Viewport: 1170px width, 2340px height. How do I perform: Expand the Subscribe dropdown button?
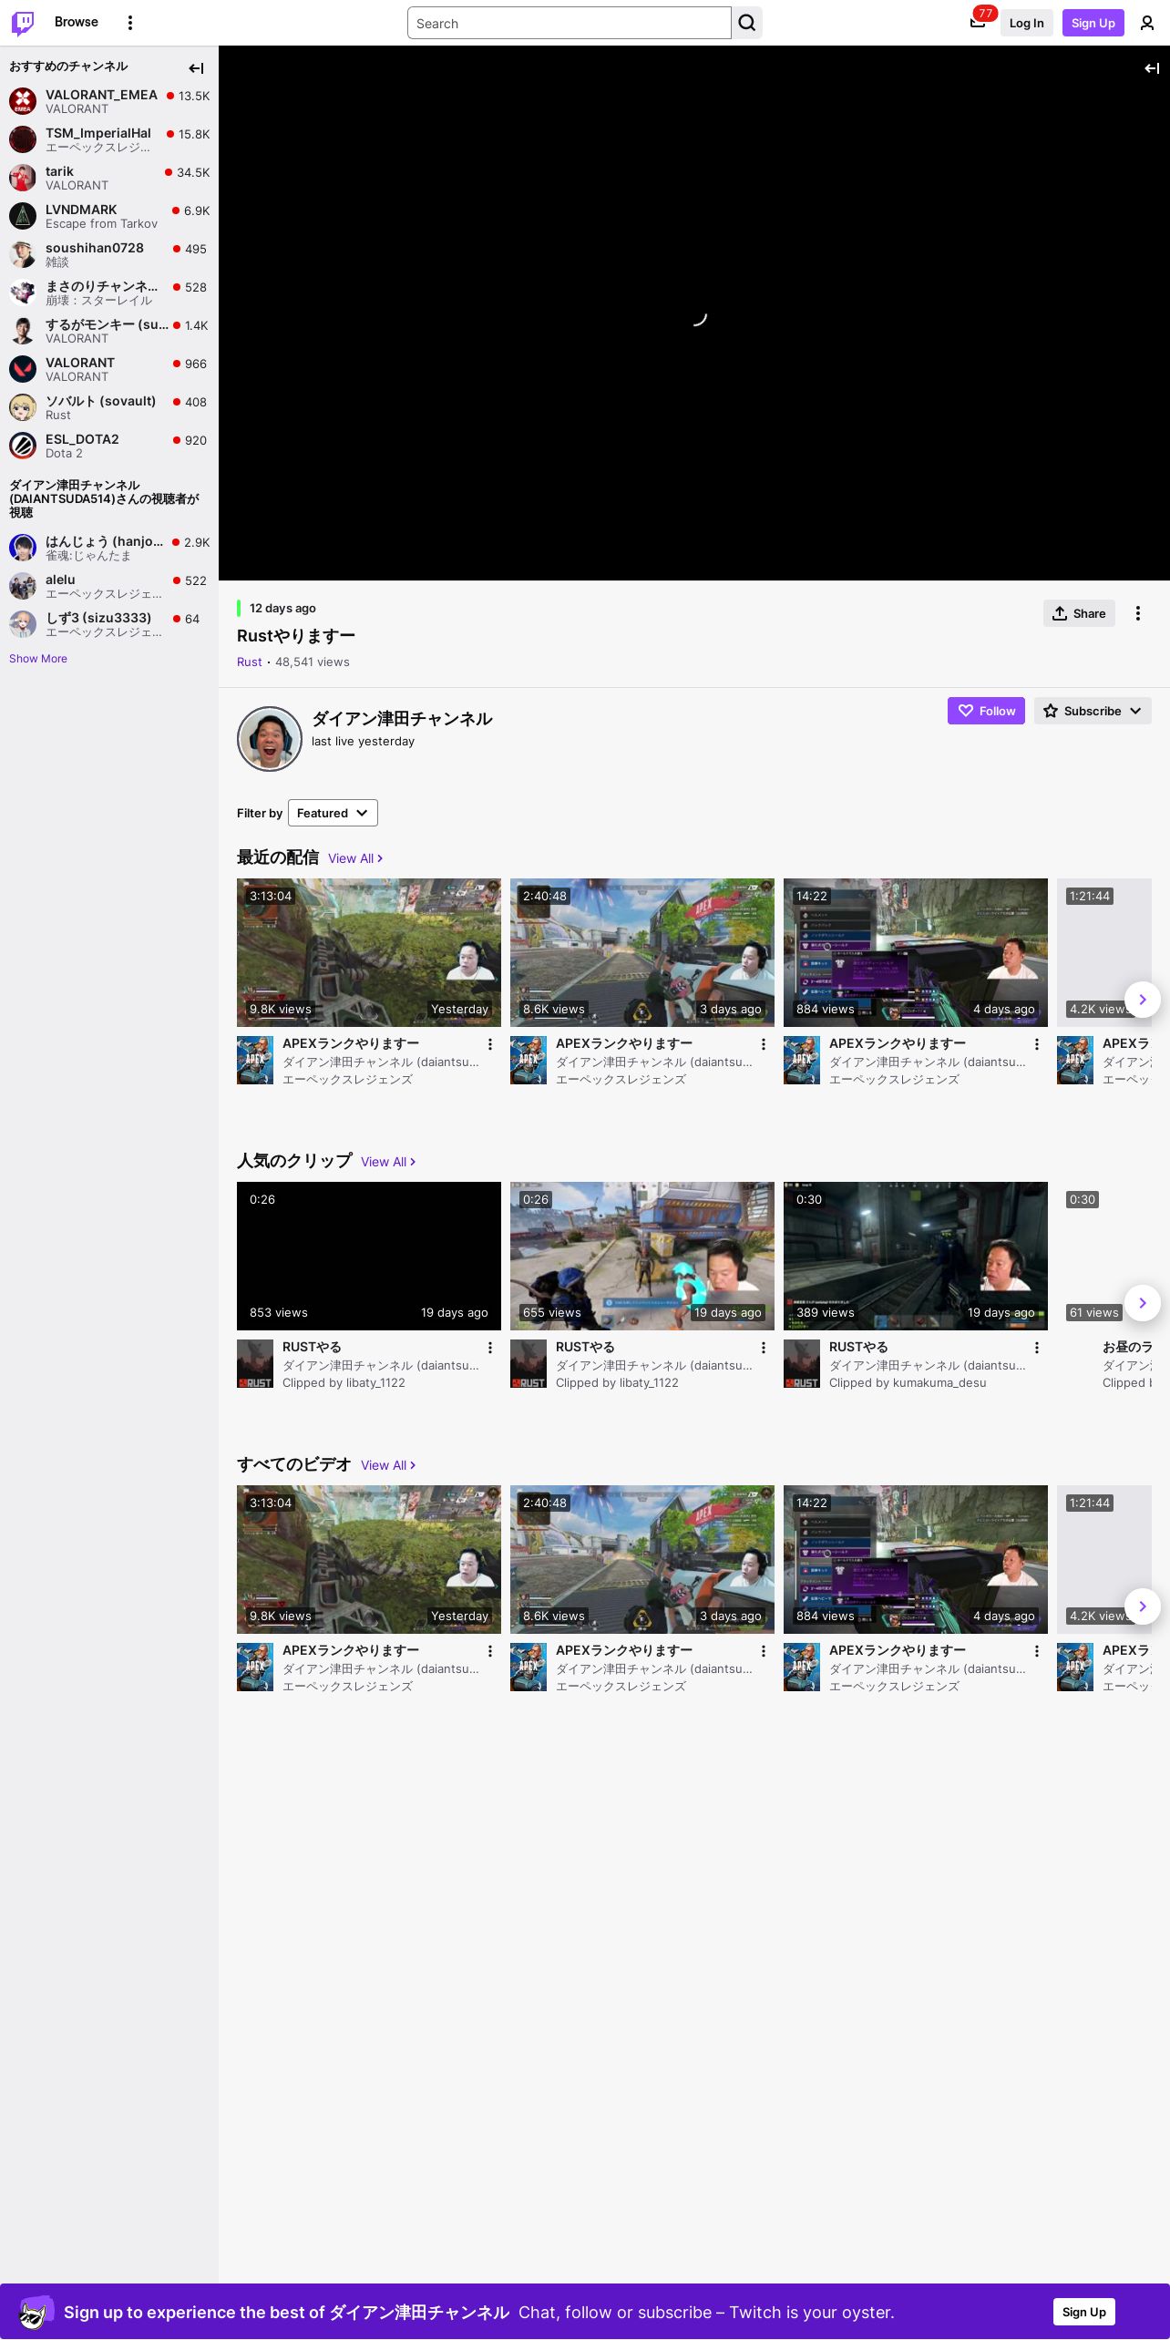pyautogui.click(x=1093, y=711)
